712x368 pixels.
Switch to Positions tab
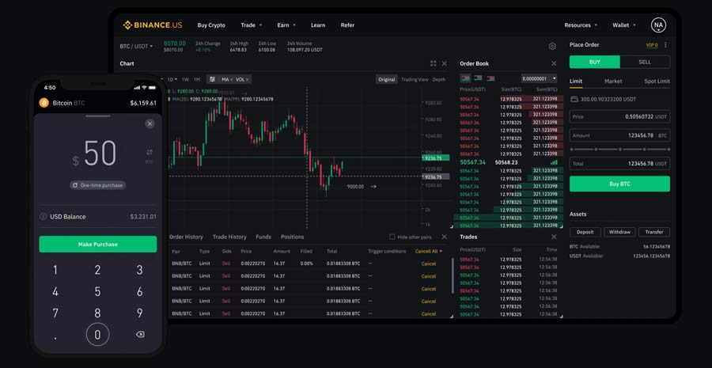click(293, 237)
